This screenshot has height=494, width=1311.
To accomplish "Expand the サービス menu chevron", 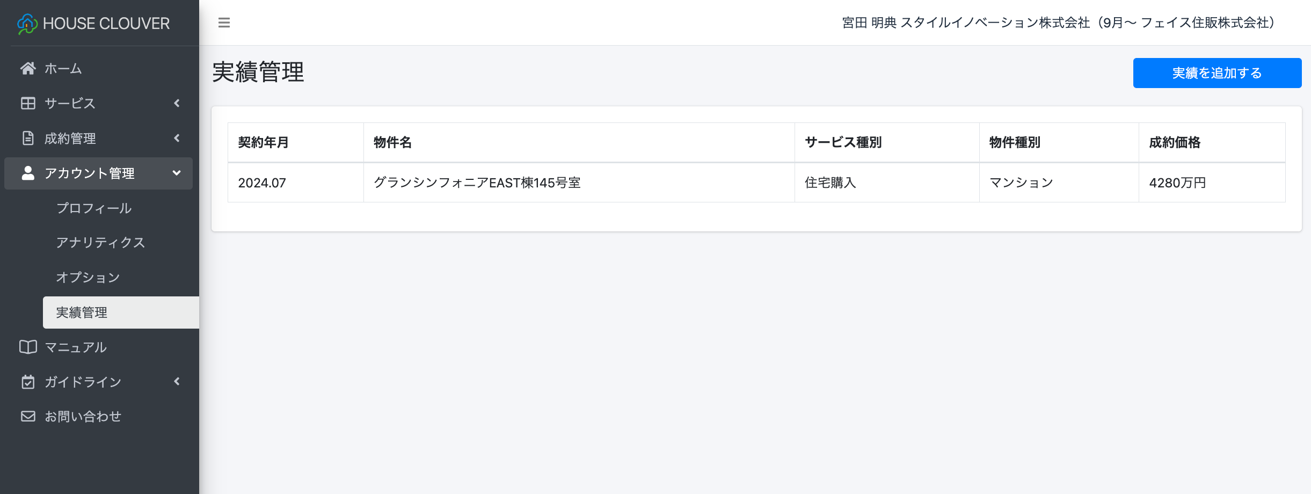I will pyautogui.click(x=177, y=103).
